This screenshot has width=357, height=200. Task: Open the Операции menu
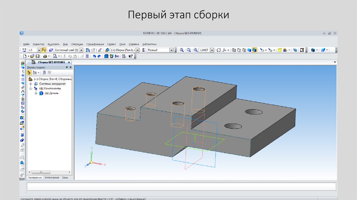click(x=77, y=44)
